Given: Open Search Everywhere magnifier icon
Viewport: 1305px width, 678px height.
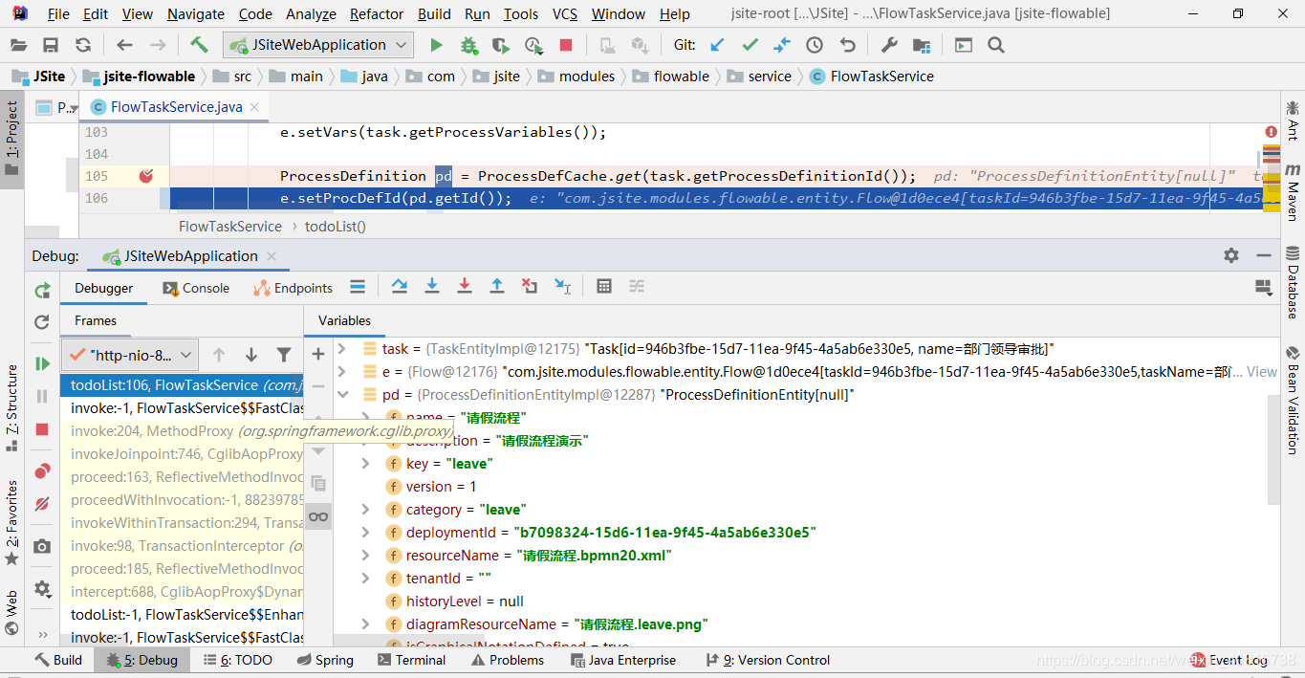Looking at the screenshot, I should point(995,45).
